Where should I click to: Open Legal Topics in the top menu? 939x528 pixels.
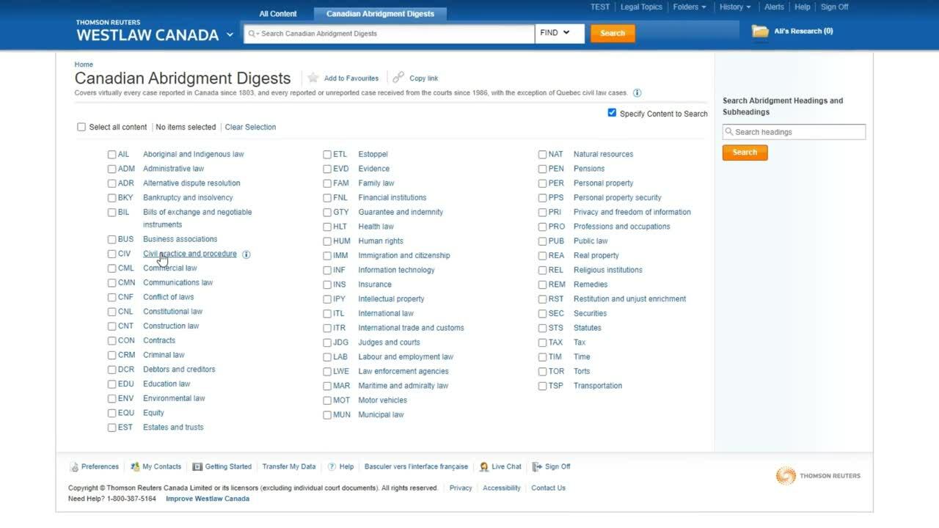click(641, 7)
